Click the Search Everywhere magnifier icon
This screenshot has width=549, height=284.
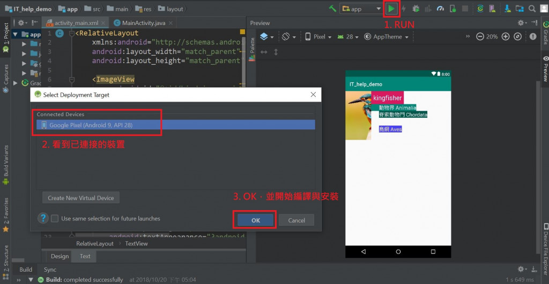click(x=532, y=9)
